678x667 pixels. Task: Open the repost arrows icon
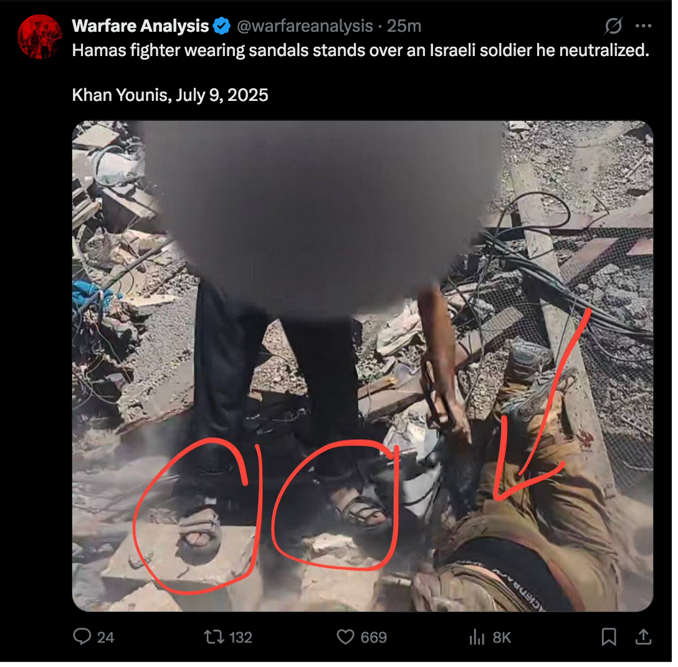click(214, 636)
